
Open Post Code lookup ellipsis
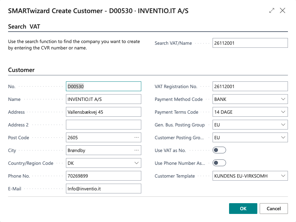pyautogui.click(x=136, y=138)
